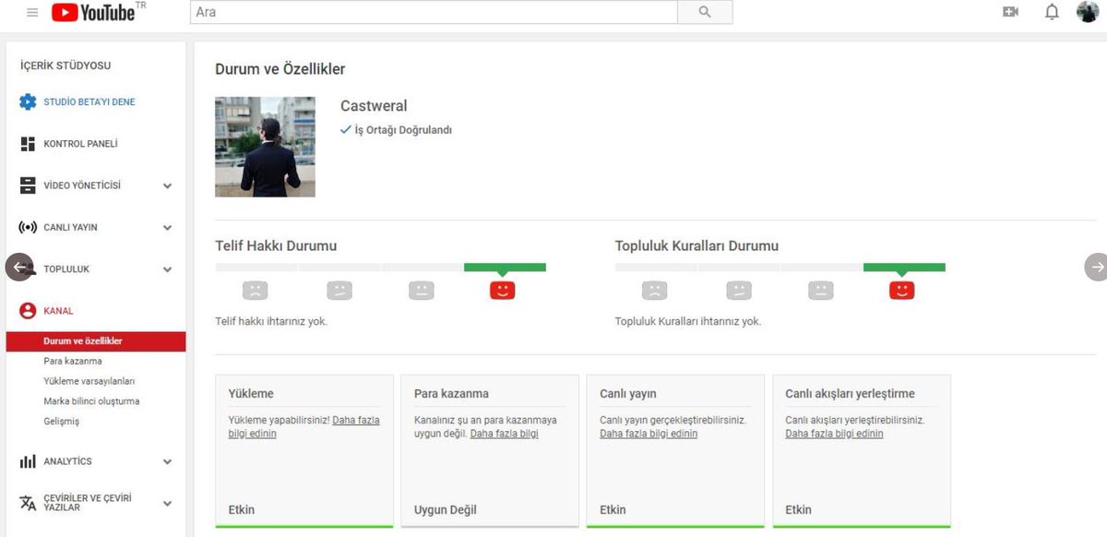Click the Castweral channel thumbnail
1107x537 pixels.
(265, 147)
